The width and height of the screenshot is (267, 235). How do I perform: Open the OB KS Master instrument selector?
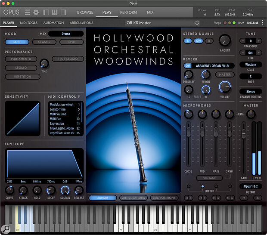162,23
